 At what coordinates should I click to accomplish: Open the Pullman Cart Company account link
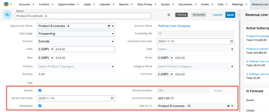point(174,26)
